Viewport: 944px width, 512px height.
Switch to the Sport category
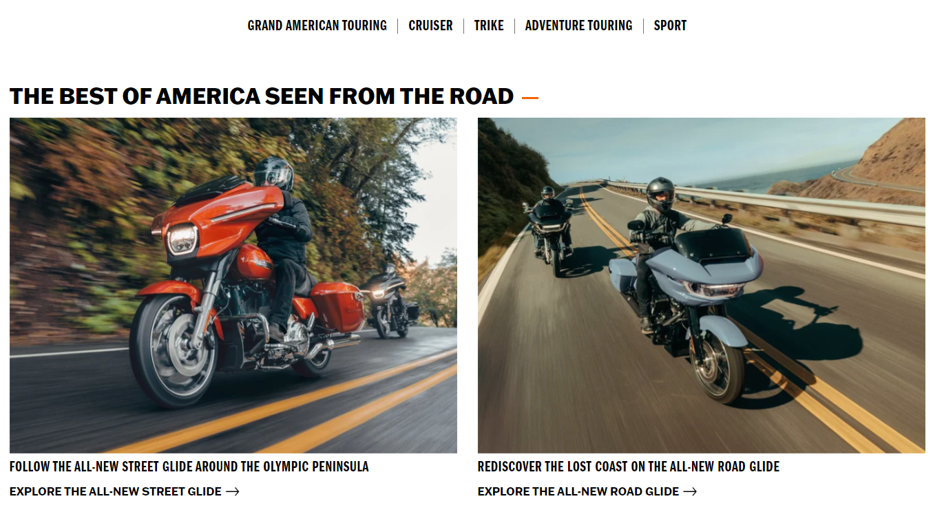tap(670, 25)
